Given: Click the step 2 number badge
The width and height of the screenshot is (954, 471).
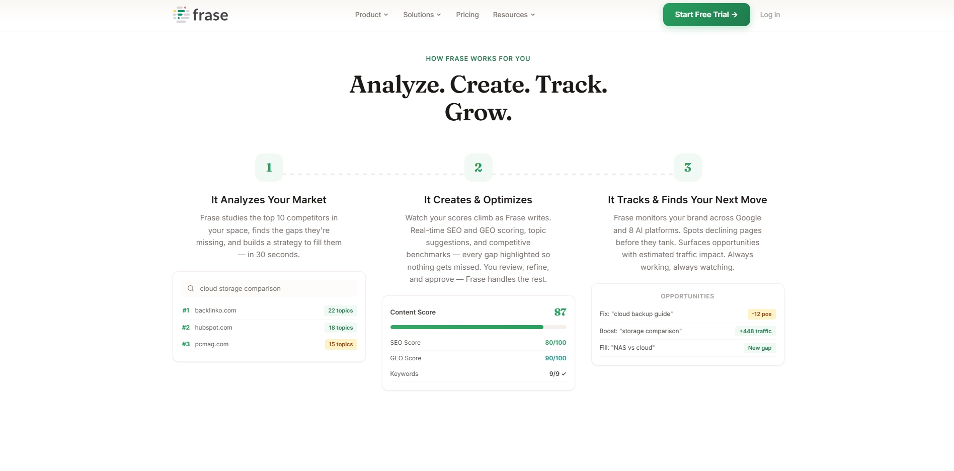Looking at the screenshot, I should [479, 168].
